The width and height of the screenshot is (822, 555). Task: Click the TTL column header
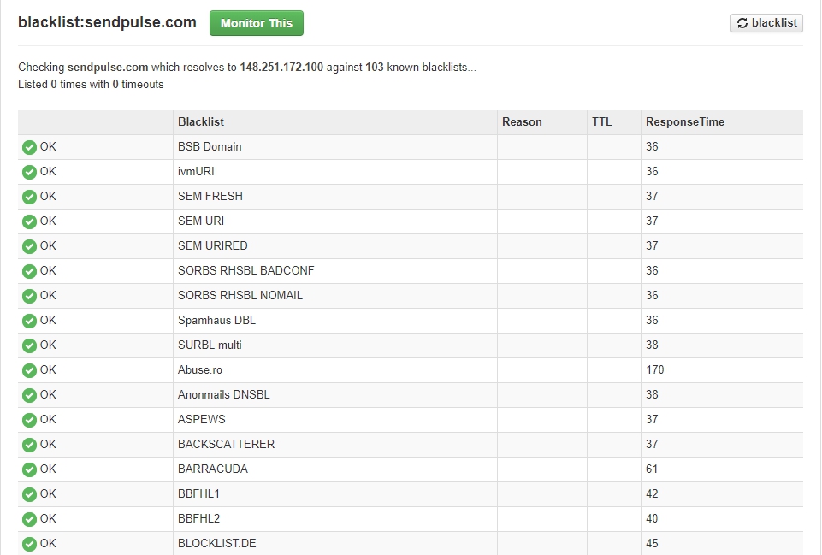pos(601,122)
